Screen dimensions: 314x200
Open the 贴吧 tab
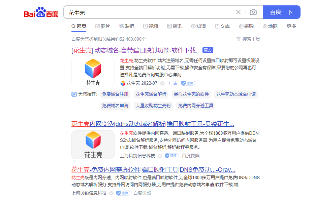pos(127,26)
